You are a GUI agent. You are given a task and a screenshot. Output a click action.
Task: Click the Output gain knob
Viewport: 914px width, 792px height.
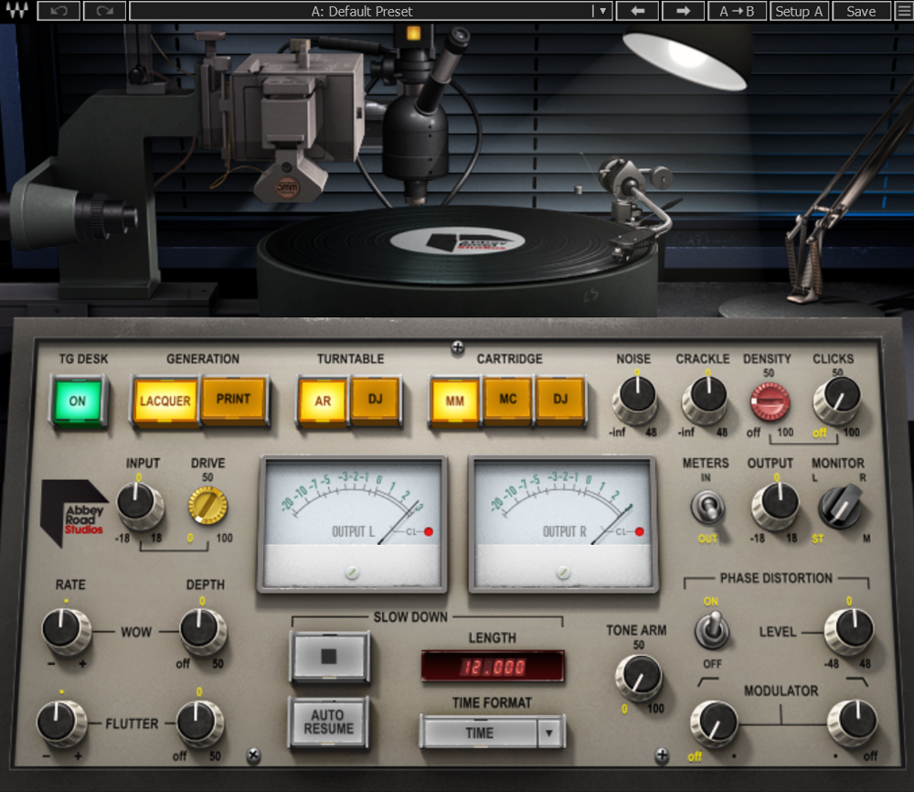coord(775,505)
